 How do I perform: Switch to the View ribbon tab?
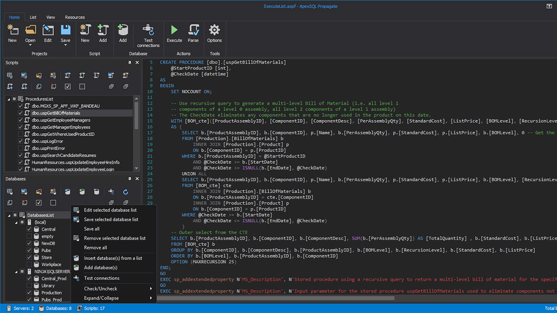50,17
